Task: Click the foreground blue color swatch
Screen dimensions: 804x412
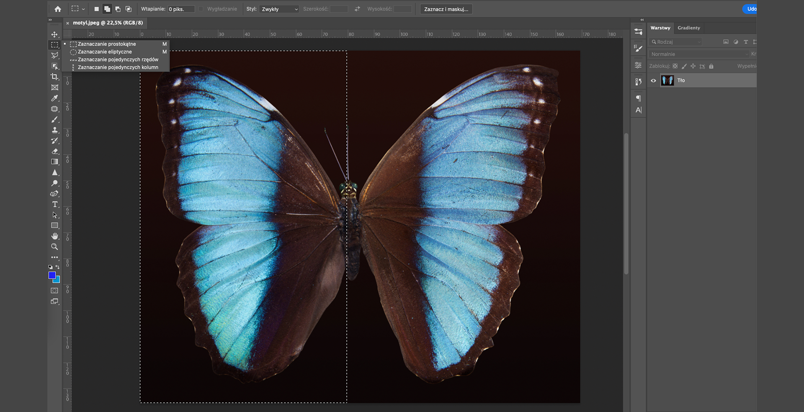Action: click(x=52, y=275)
